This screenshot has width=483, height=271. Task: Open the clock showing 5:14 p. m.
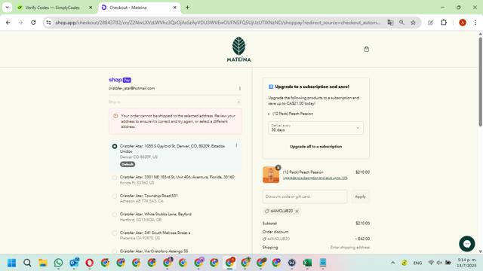(x=466, y=263)
